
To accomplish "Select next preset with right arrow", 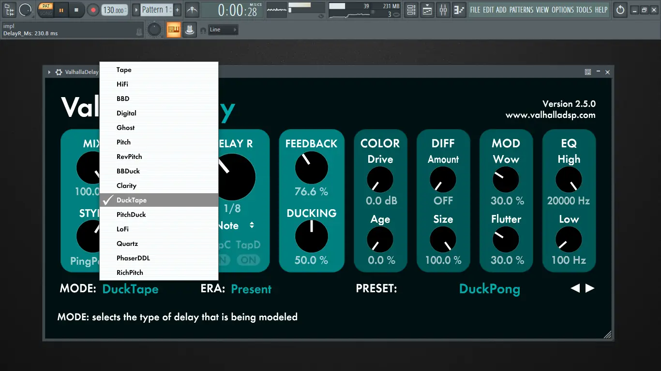I will click(590, 288).
